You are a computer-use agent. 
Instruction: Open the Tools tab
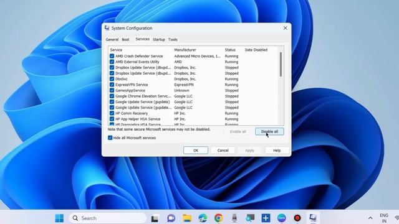coord(173,40)
